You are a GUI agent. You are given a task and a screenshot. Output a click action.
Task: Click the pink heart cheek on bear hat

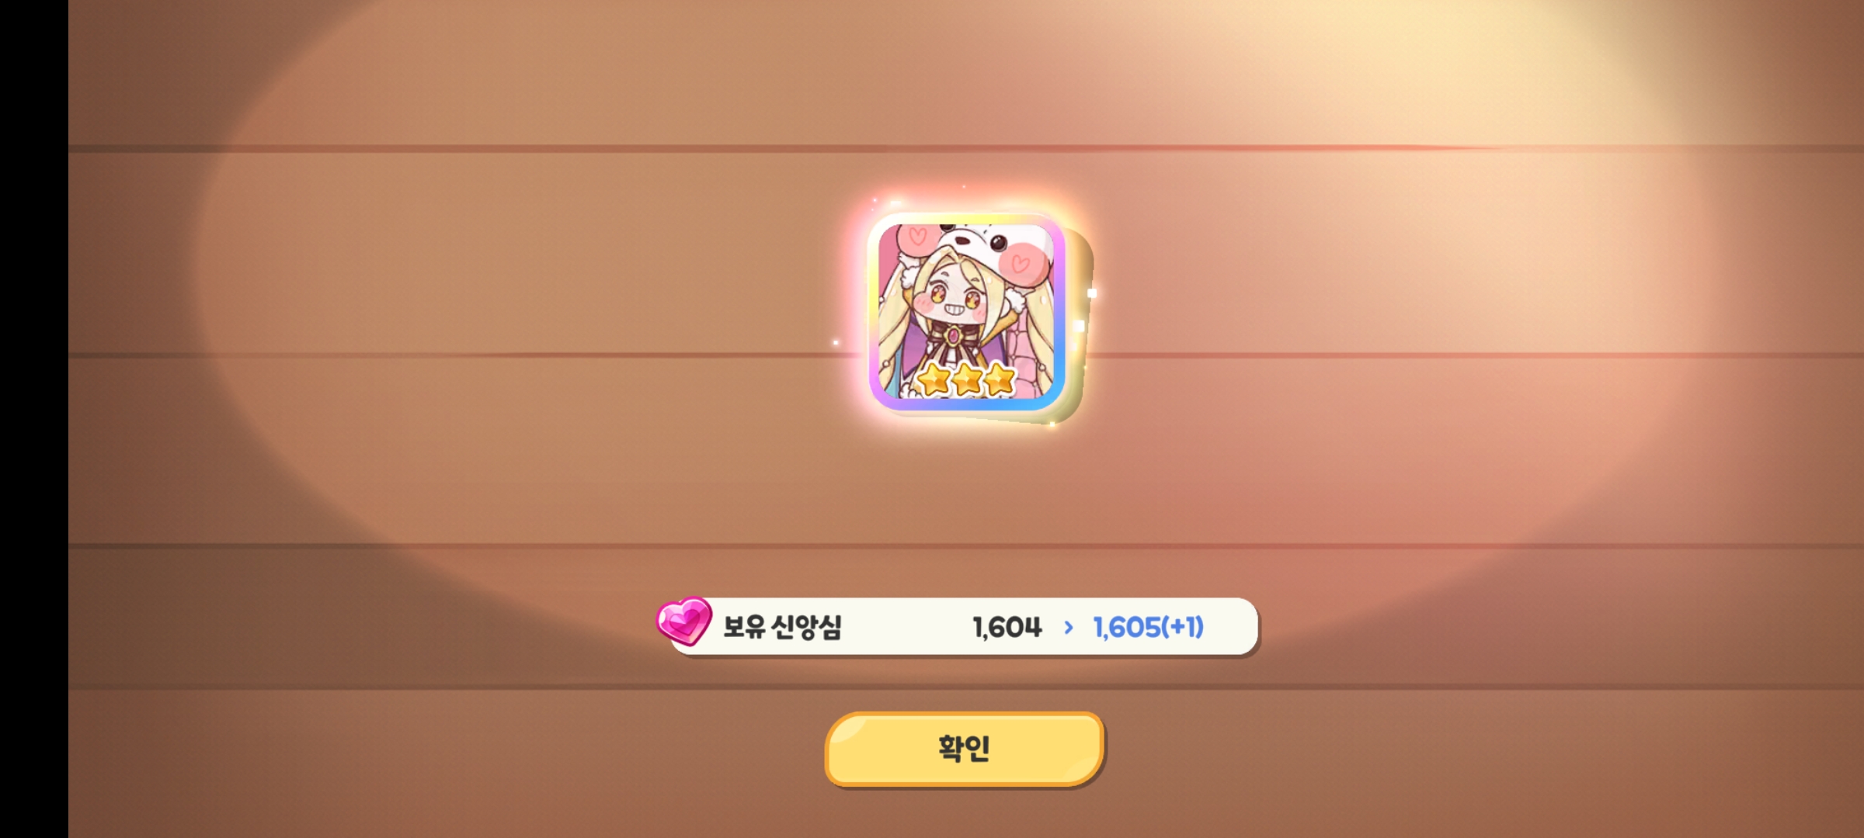(1020, 264)
